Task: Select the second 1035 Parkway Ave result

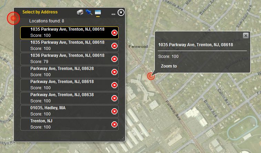Action: point(67,45)
